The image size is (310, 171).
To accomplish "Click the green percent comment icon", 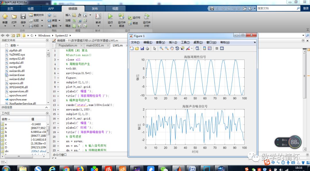I will (74, 21).
